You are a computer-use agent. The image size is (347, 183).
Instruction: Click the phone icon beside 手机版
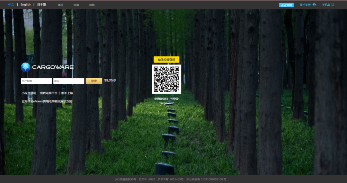coord(333,5)
